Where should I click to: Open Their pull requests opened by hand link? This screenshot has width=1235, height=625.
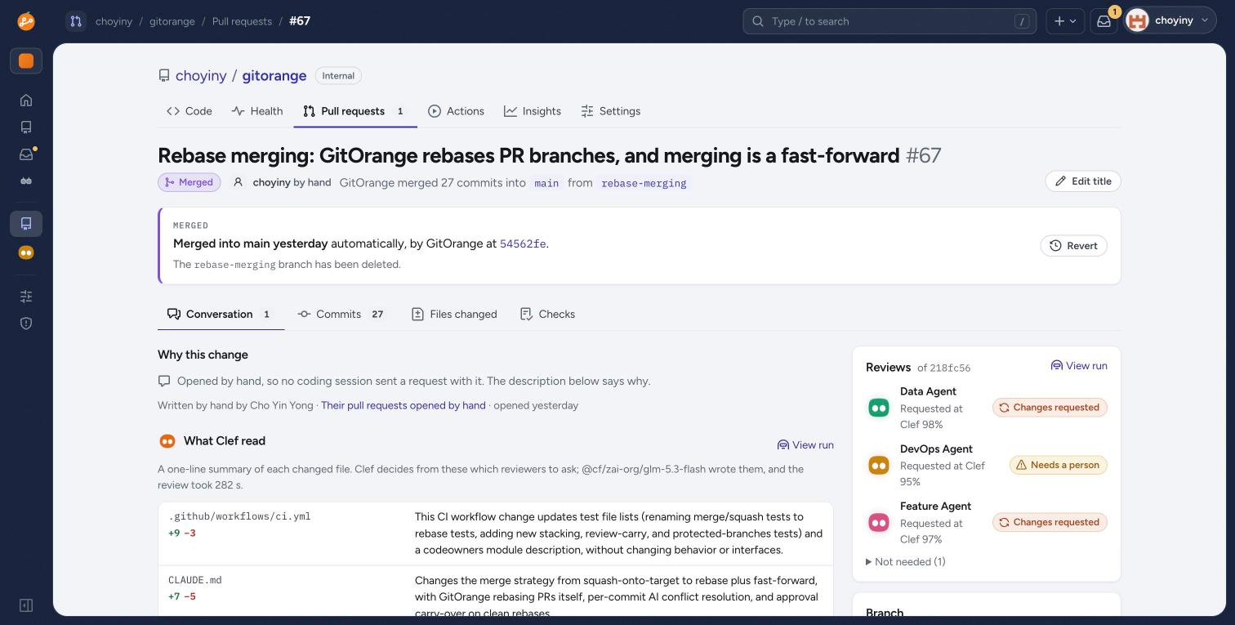403,405
